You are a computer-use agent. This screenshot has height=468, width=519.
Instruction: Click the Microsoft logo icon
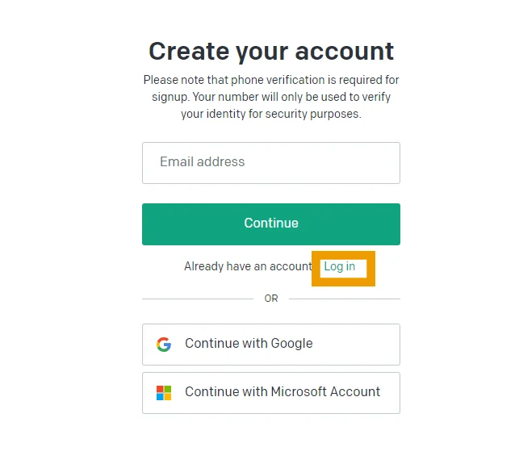click(164, 393)
